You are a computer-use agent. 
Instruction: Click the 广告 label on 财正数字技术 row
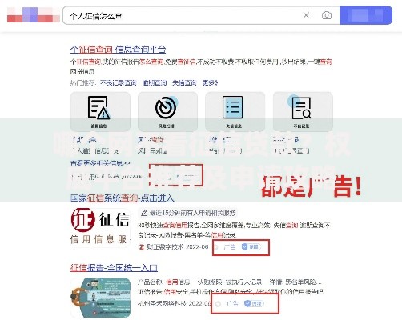(x=230, y=247)
